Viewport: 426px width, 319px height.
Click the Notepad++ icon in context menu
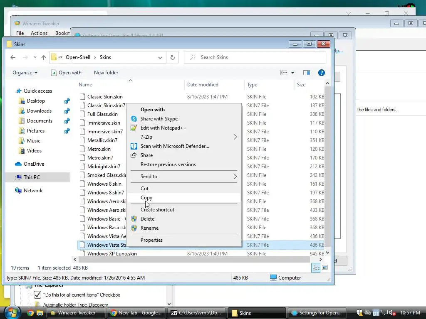coord(134,128)
